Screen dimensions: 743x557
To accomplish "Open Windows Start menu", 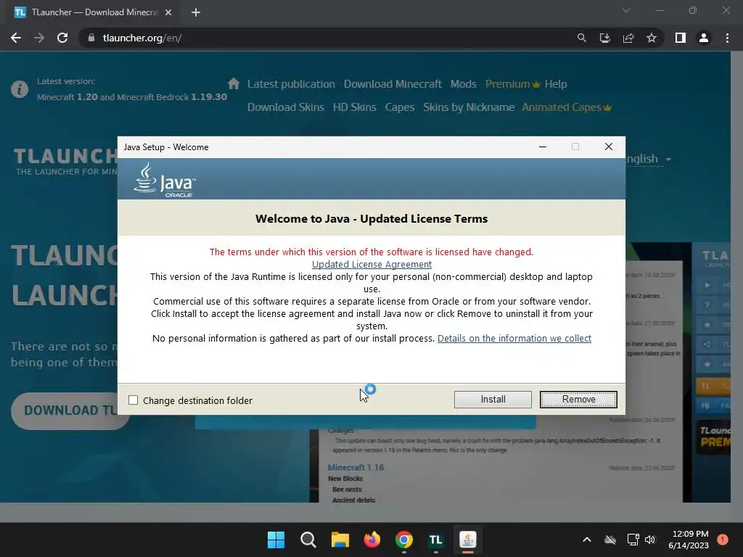I will pyautogui.click(x=276, y=540).
